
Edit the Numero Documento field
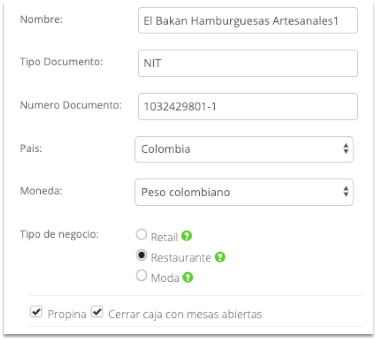click(248, 106)
